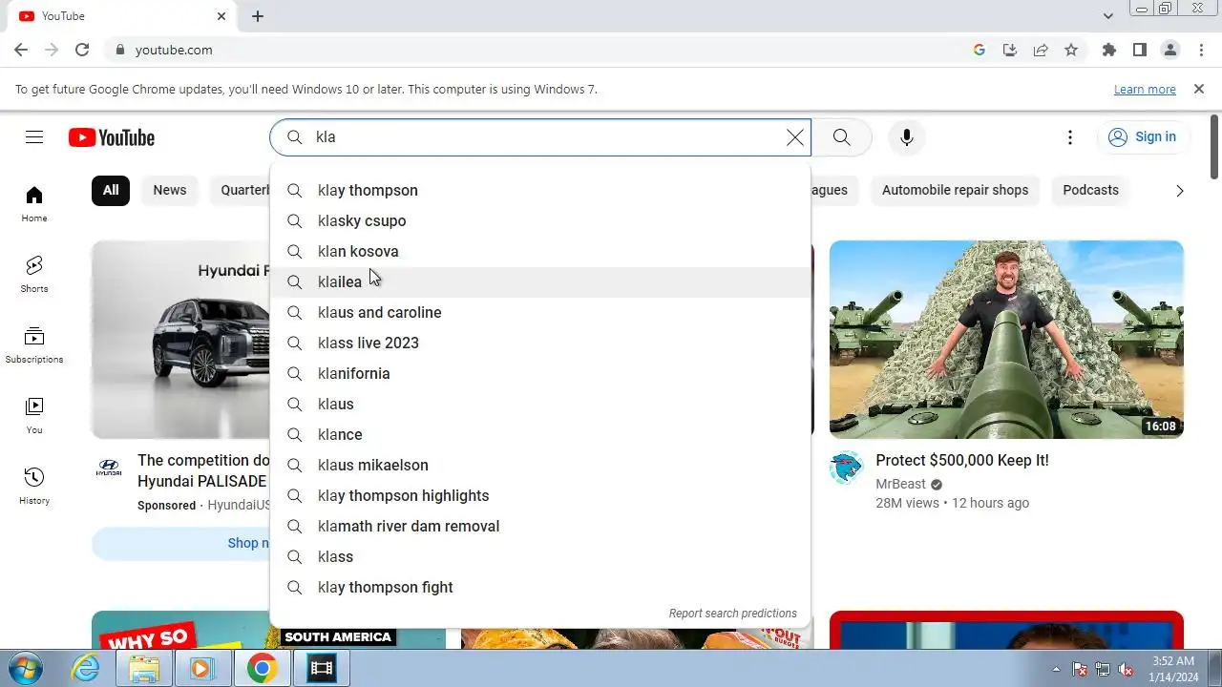Screen dimensions: 1222x687
Task: Open Windows Media Player from the taskbar
Action: (200, 669)
